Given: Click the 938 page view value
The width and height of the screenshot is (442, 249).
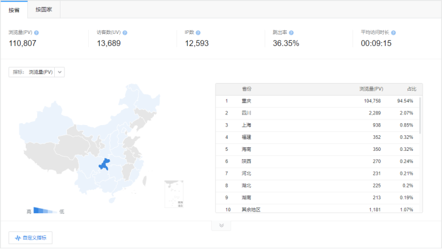Looking at the screenshot, I should pyautogui.click(x=376, y=125).
